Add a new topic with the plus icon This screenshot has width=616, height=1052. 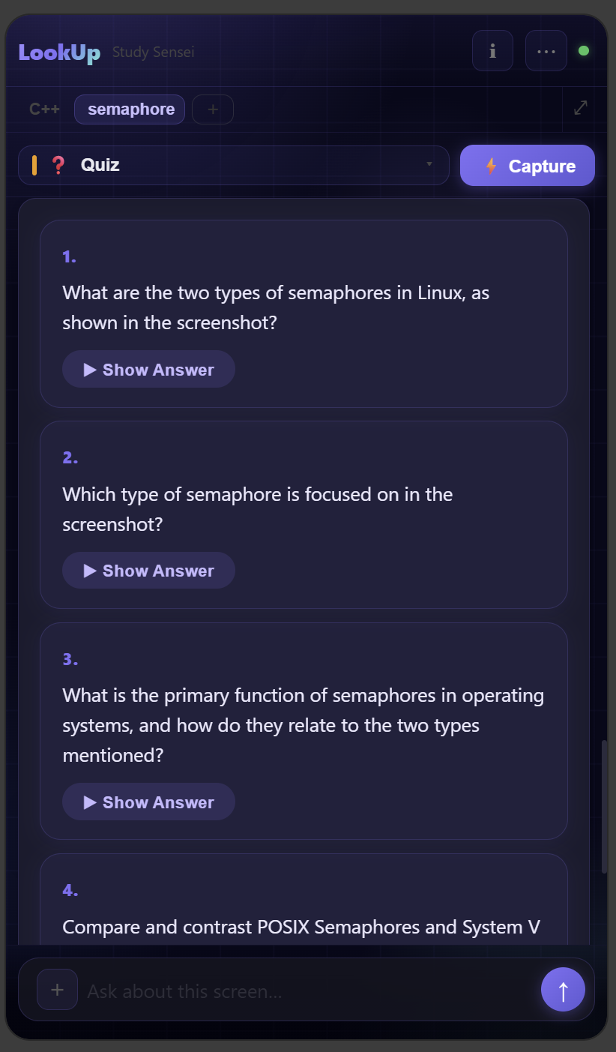[x=212, y=109]
